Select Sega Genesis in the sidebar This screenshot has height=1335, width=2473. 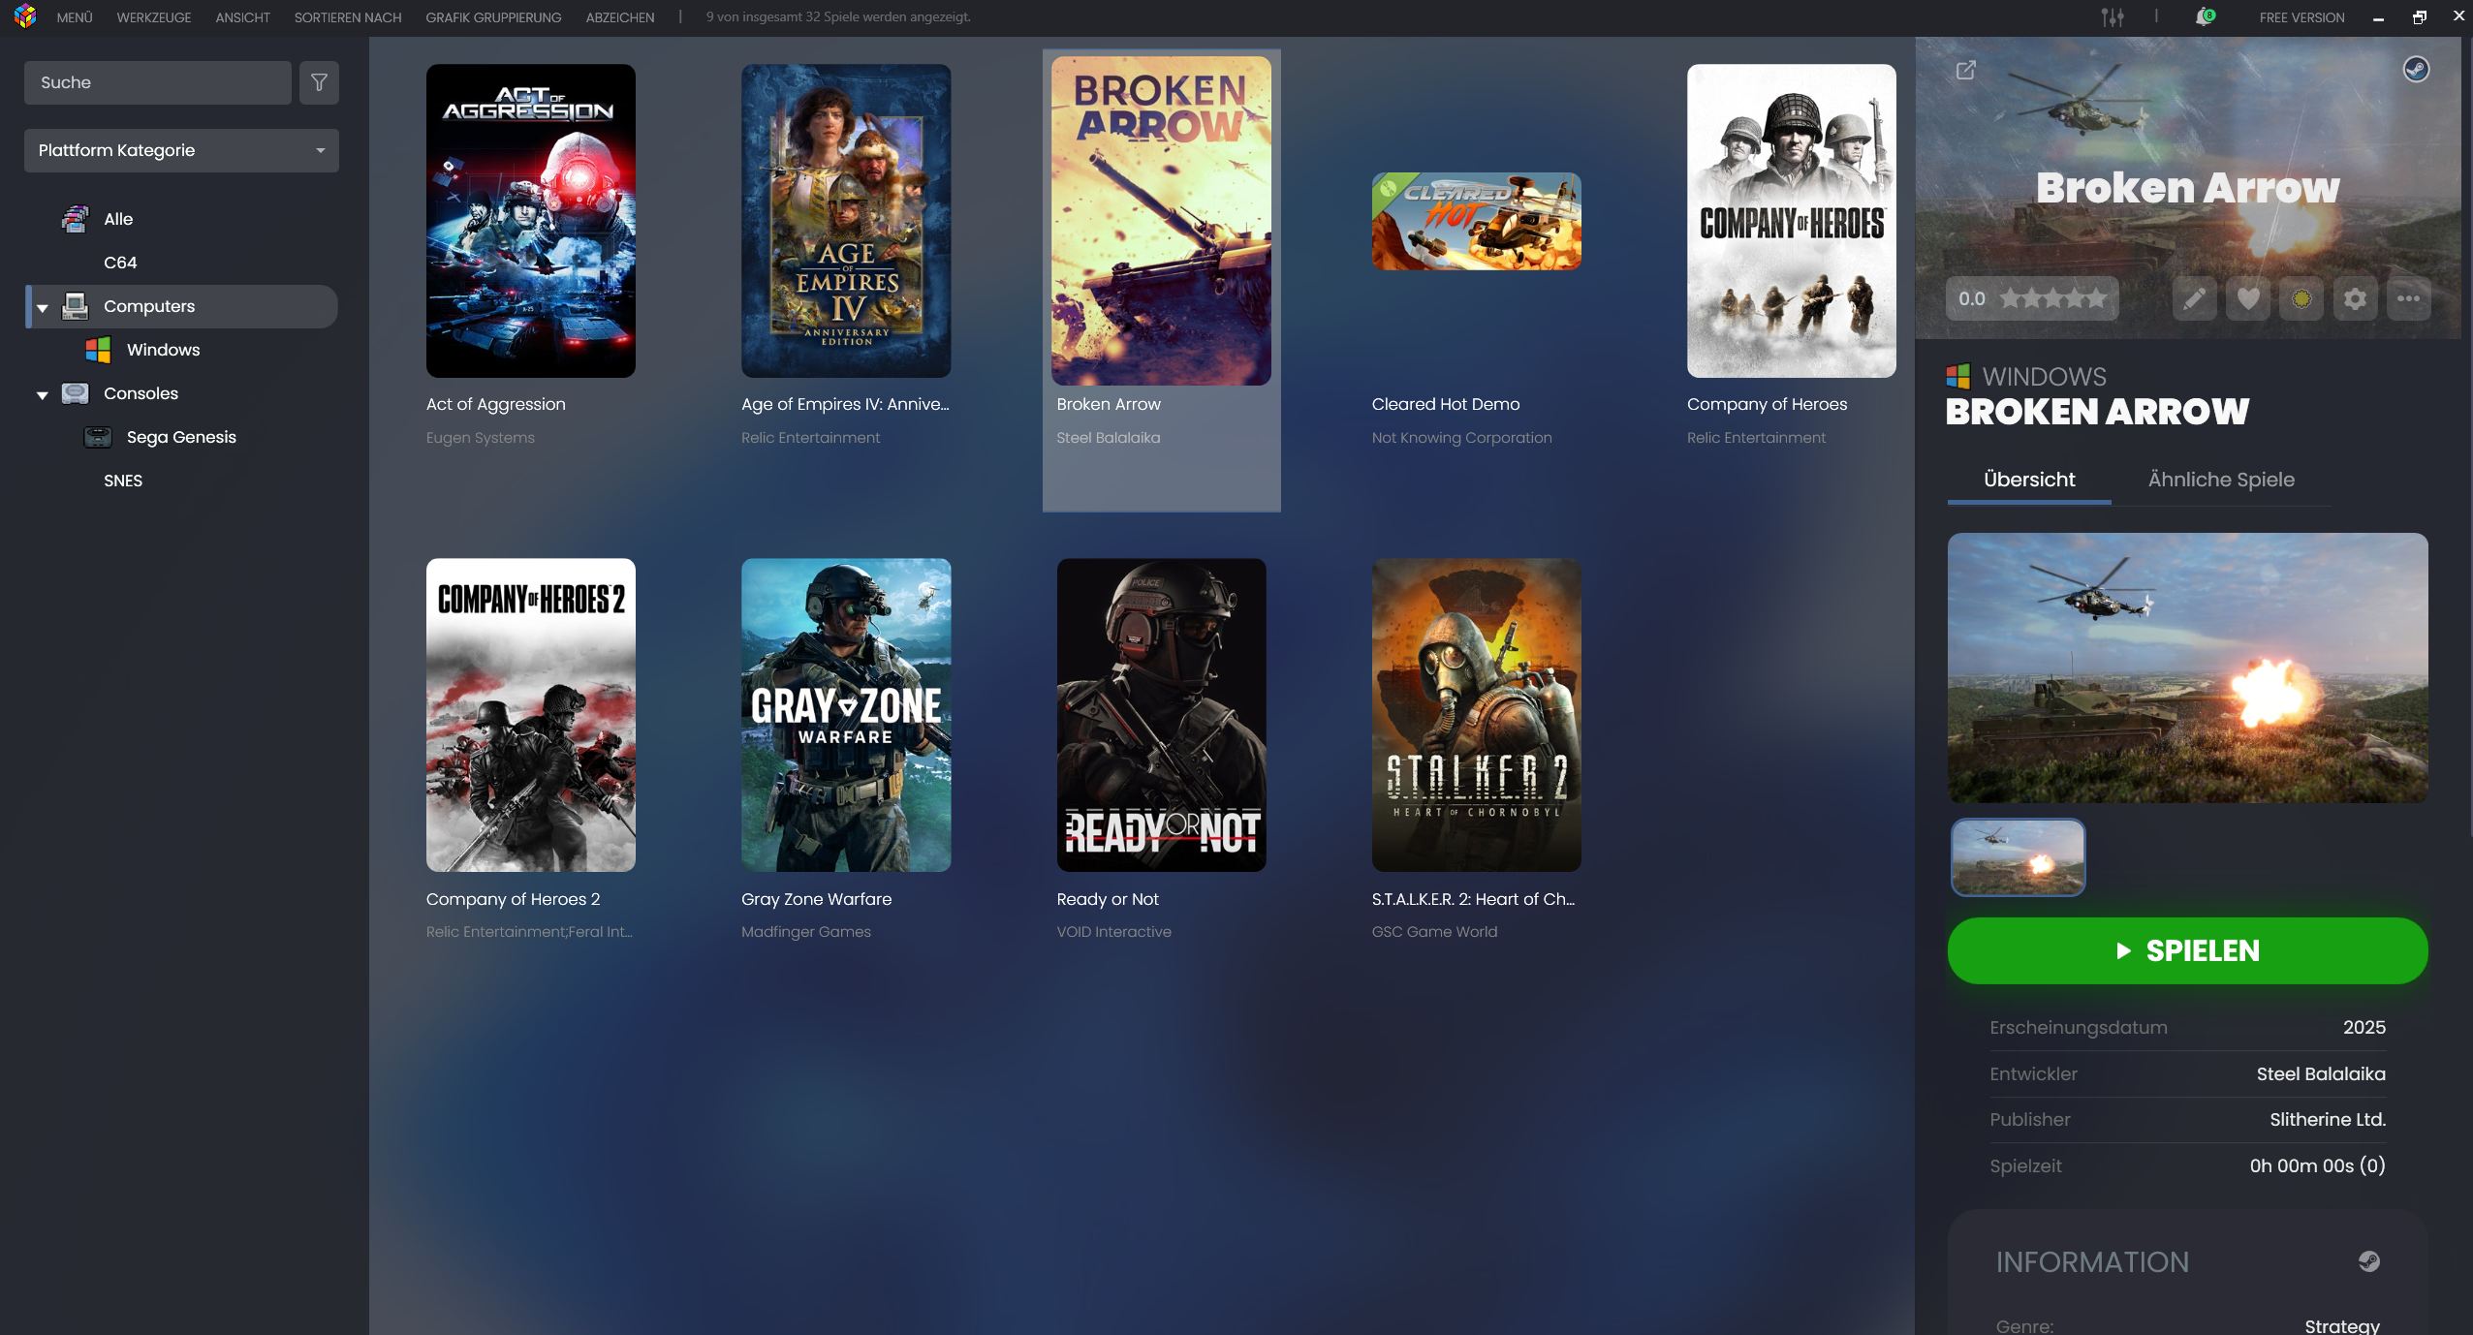181,437
